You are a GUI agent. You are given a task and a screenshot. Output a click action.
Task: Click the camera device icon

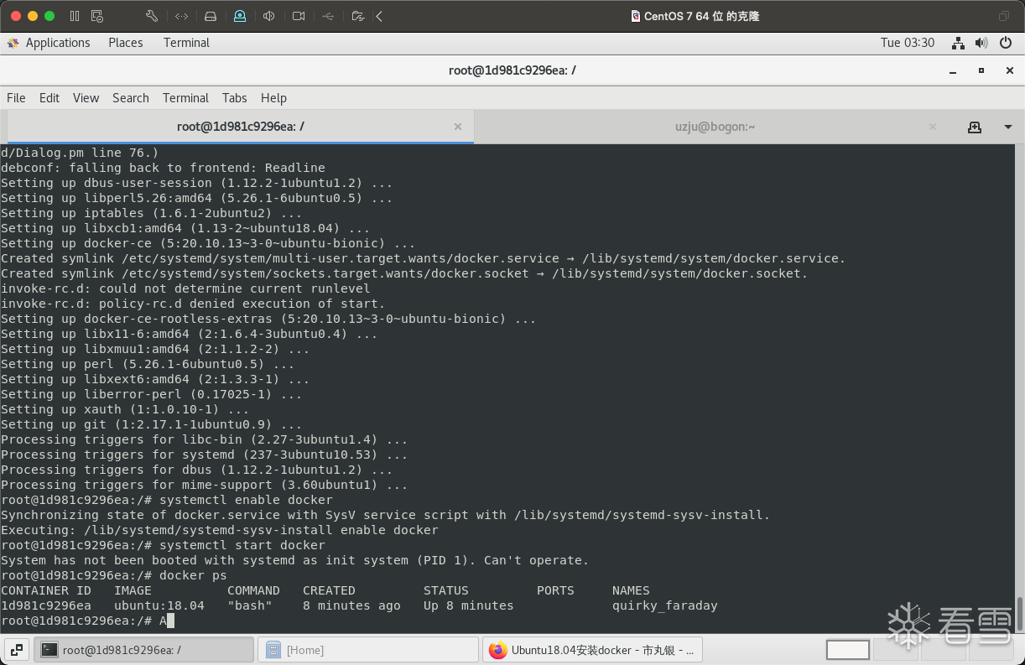tap(299, 16)
